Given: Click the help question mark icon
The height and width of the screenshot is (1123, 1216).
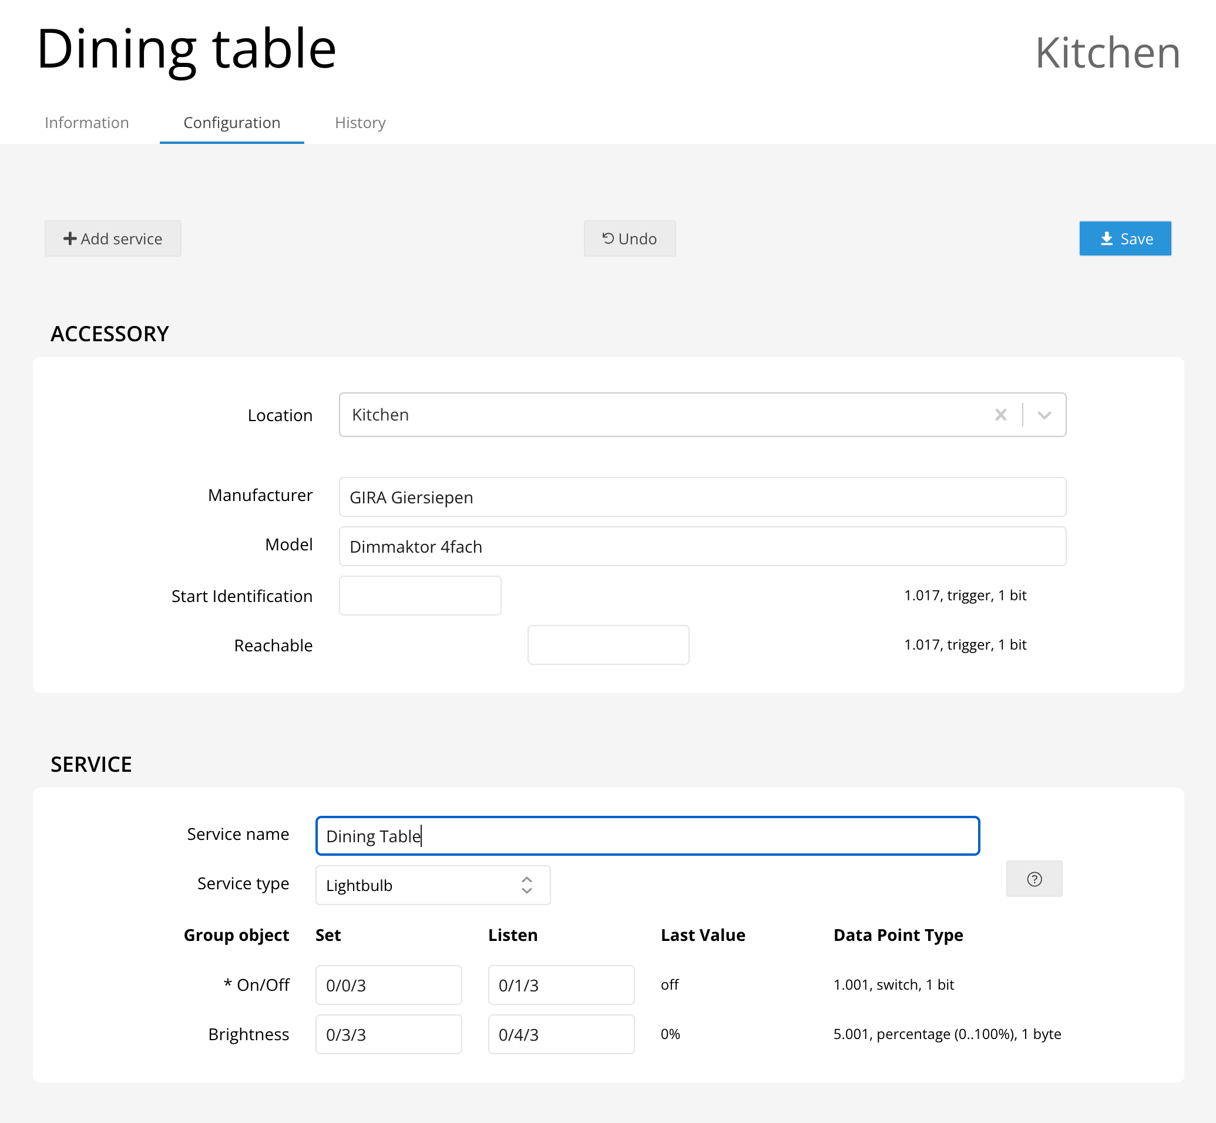Looking at the screenshot, I should coord(1034,879).
